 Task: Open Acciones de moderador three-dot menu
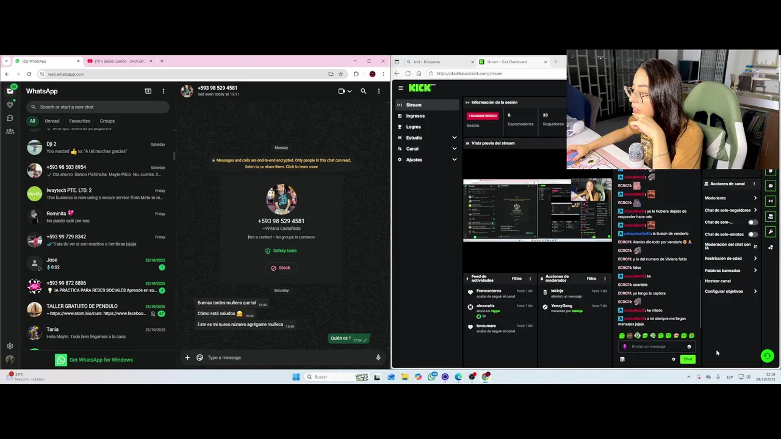605,279
